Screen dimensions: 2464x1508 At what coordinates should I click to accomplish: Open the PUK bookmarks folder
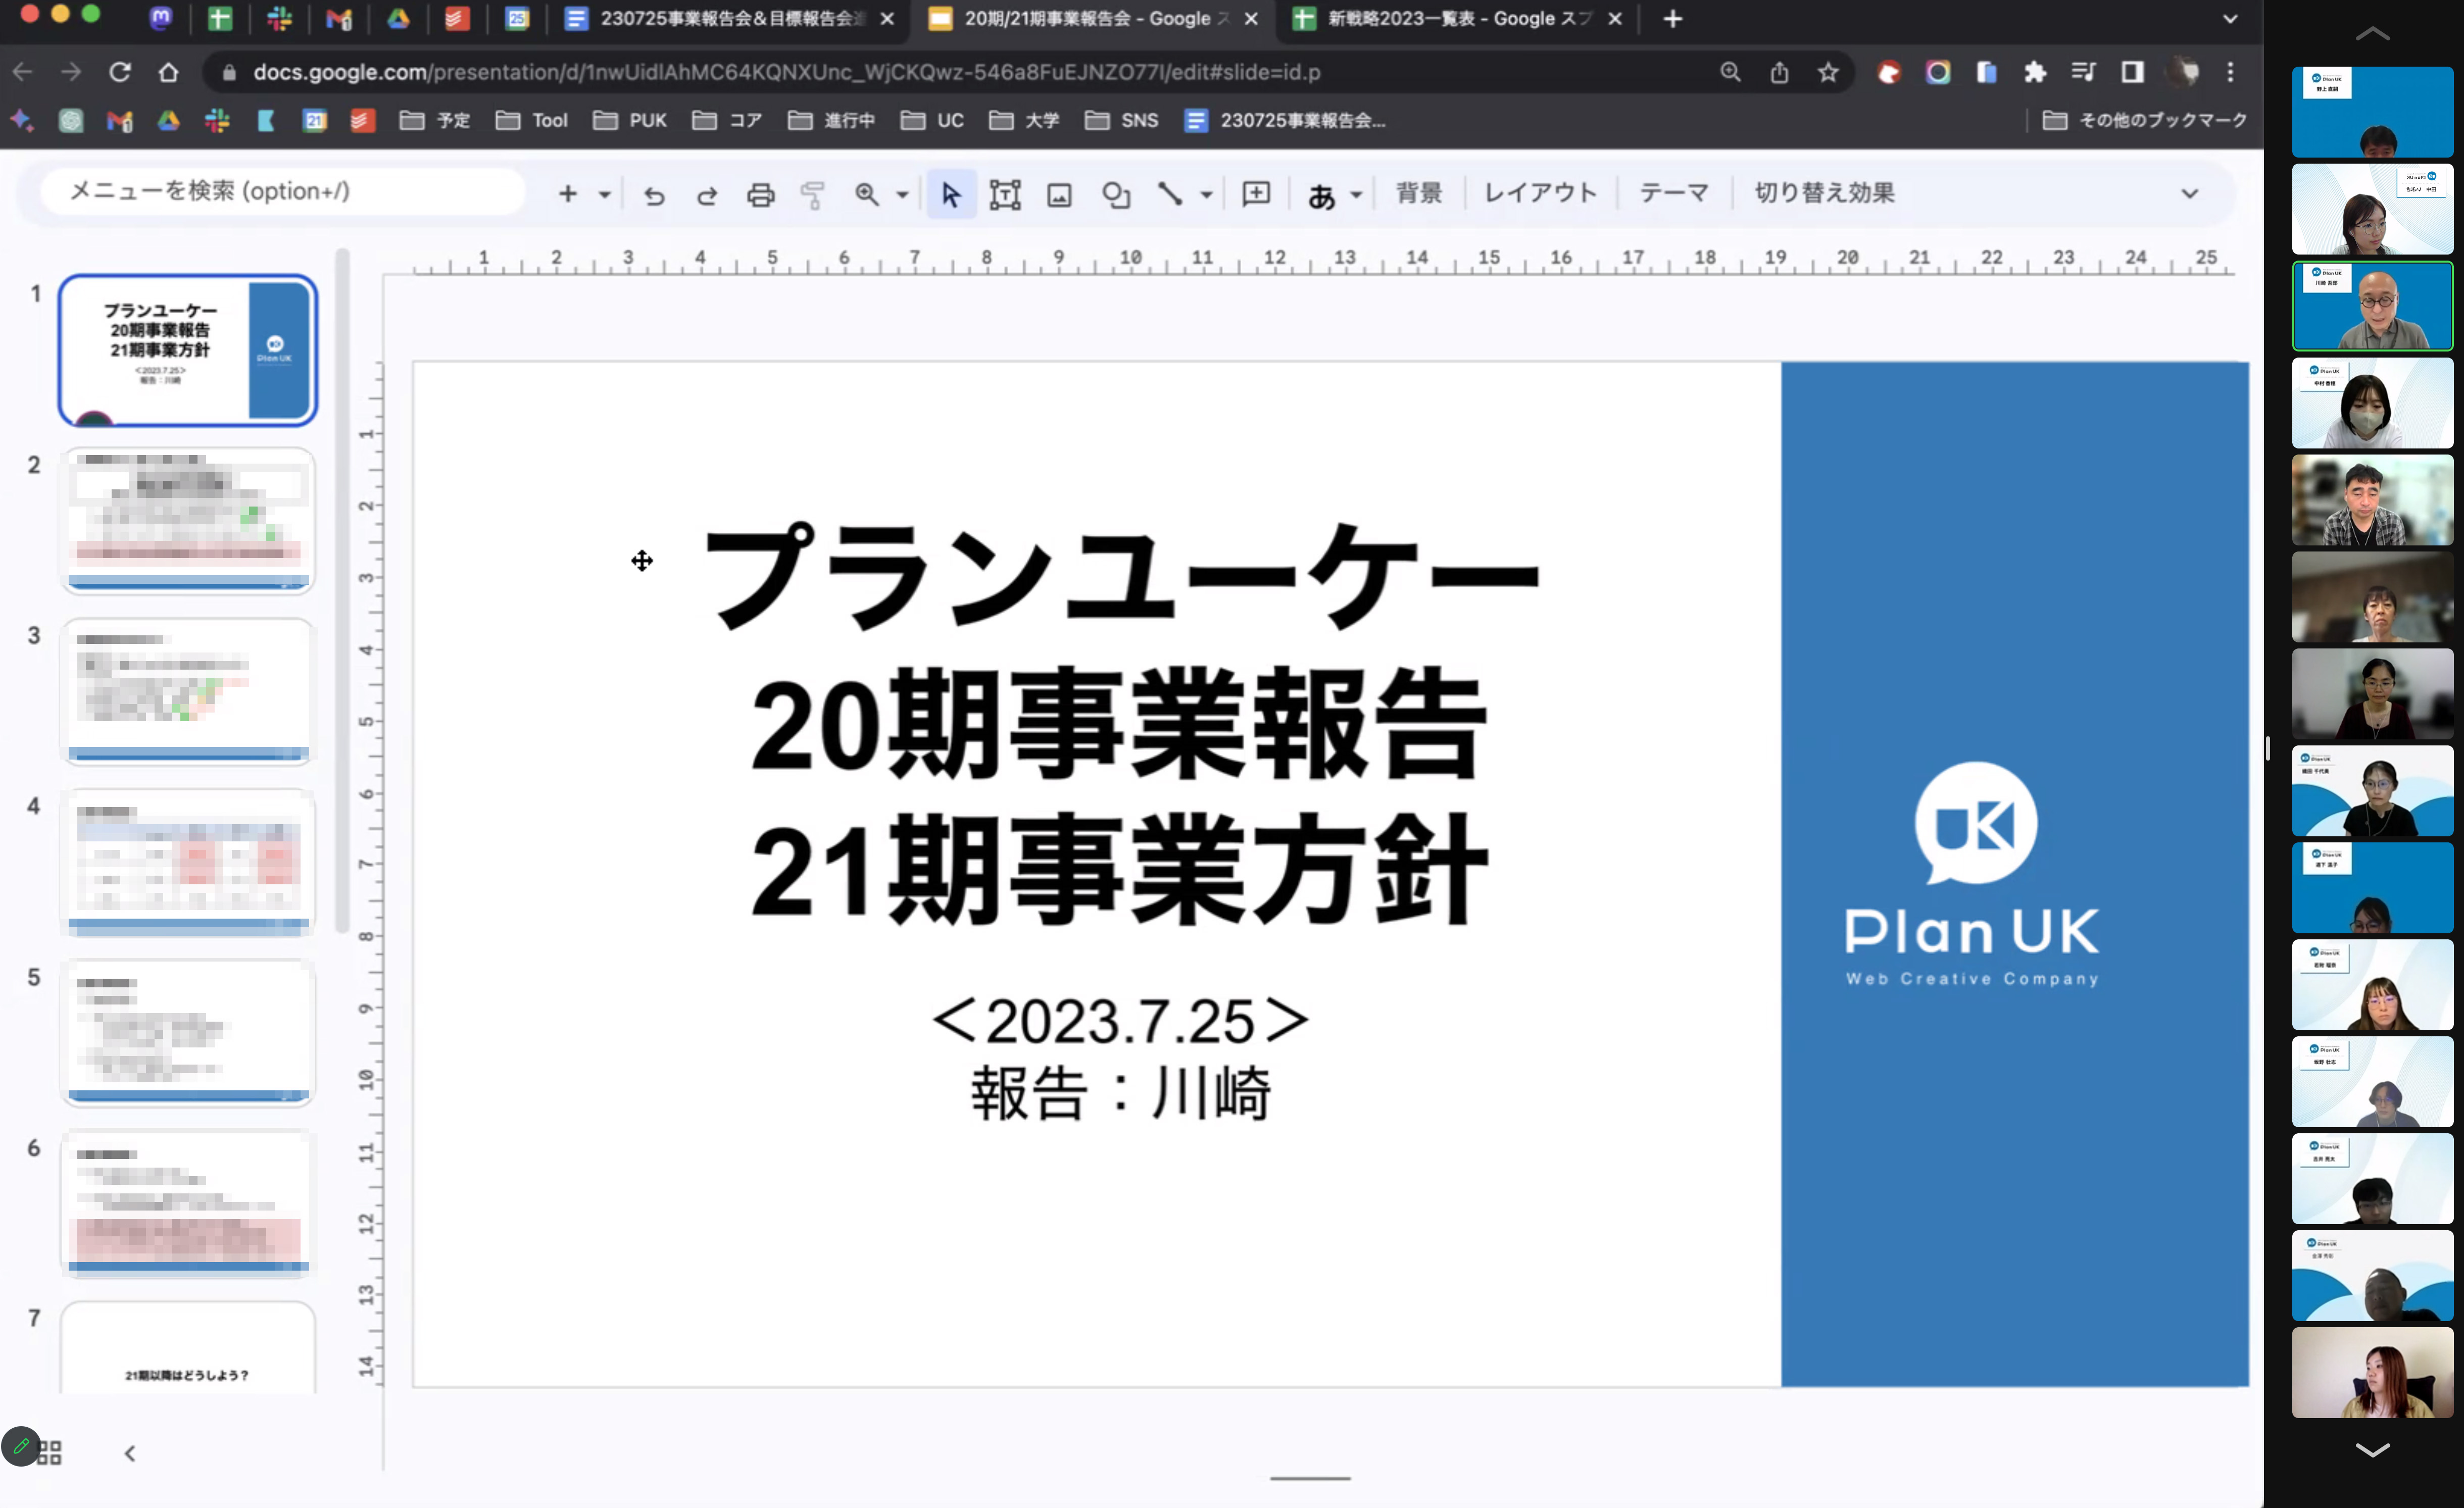tap(630, 121)
